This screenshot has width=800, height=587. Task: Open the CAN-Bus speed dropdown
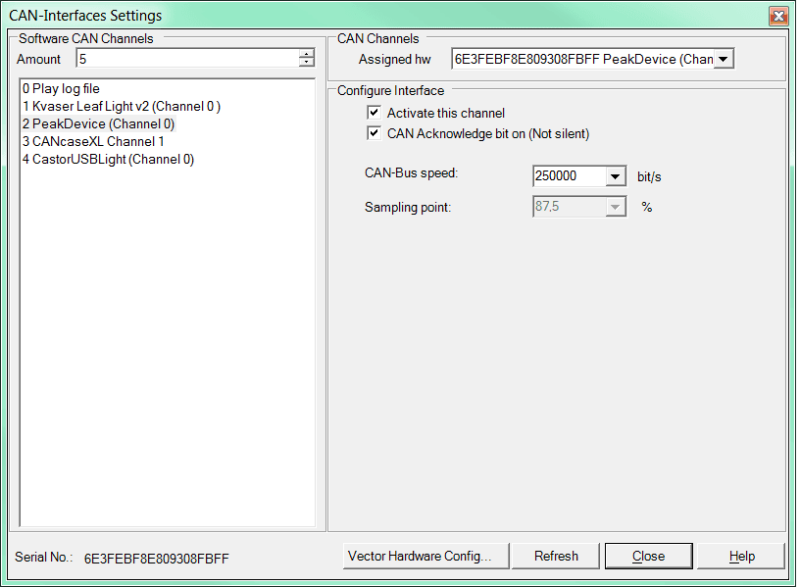coord(615,175)
